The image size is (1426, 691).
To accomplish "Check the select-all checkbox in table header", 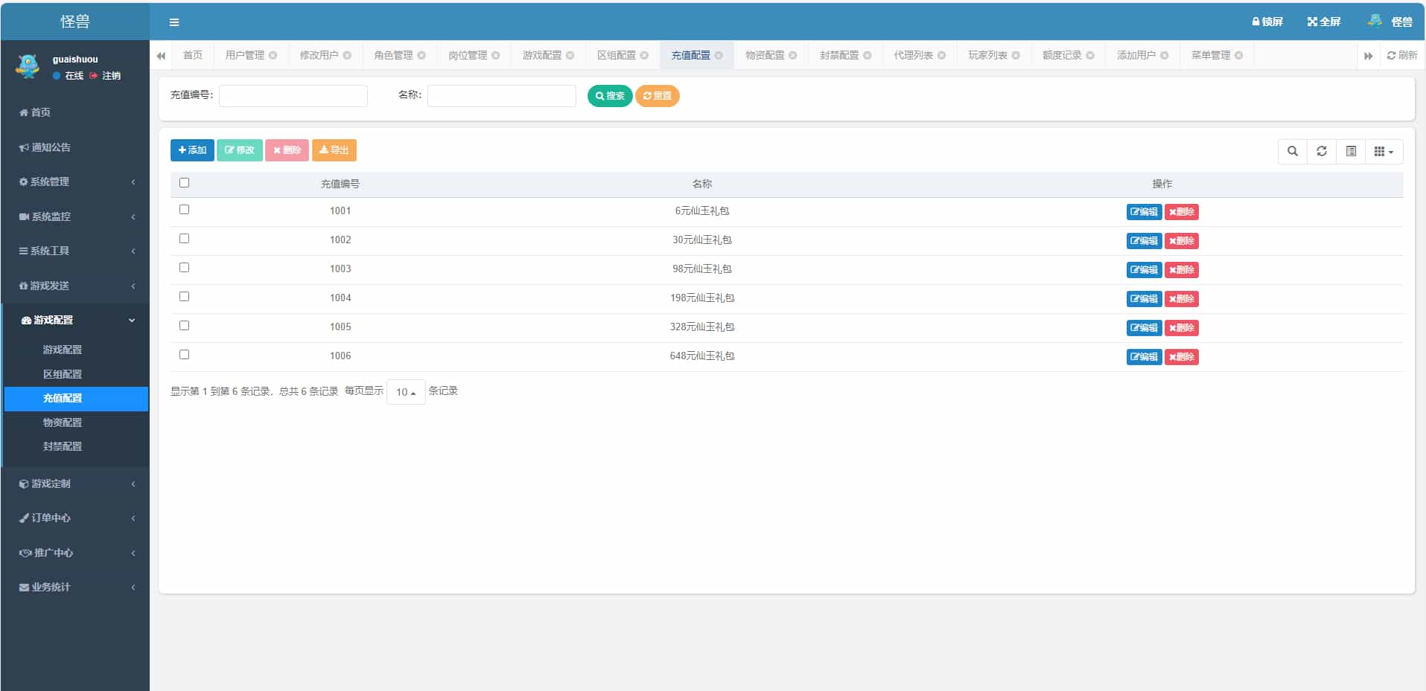I will coord(185,183).
